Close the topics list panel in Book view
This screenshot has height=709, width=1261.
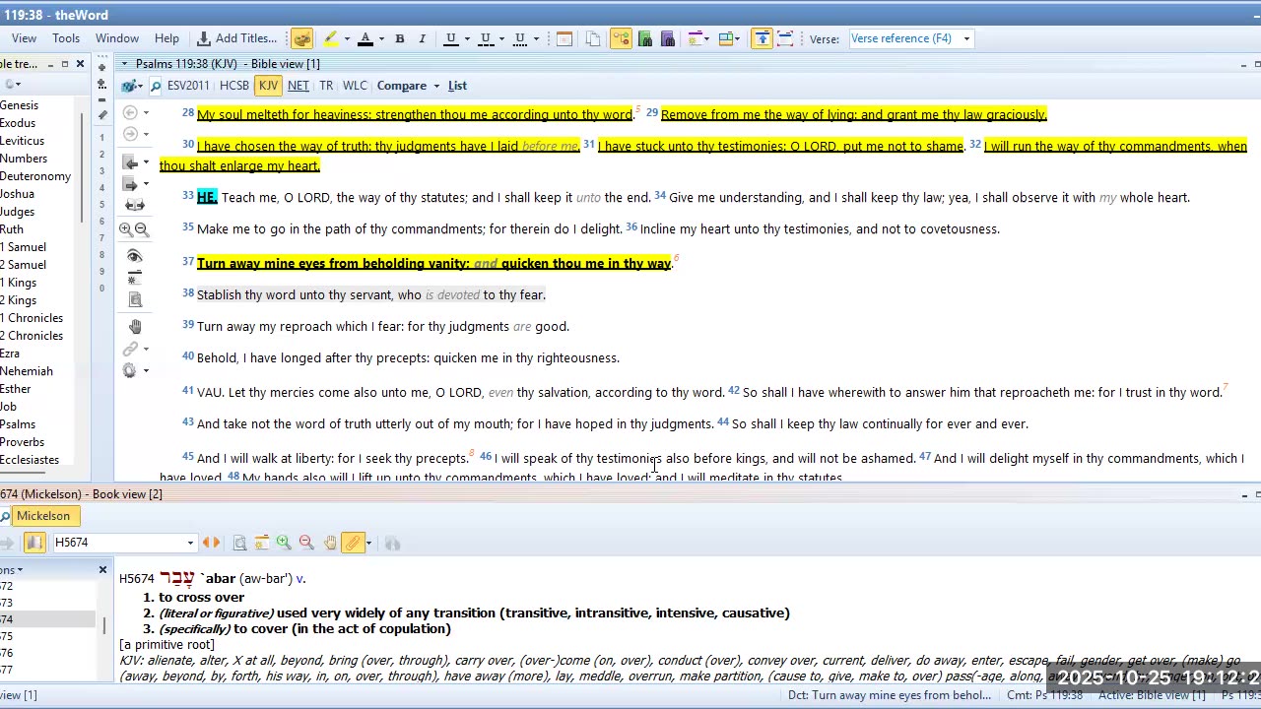(x=102, y=570)
